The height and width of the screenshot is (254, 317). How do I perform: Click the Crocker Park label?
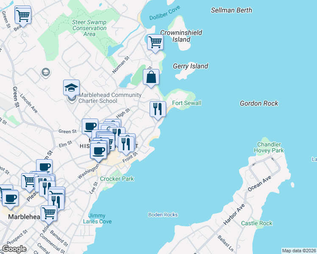pyautogui.click(x=117, y=179)
